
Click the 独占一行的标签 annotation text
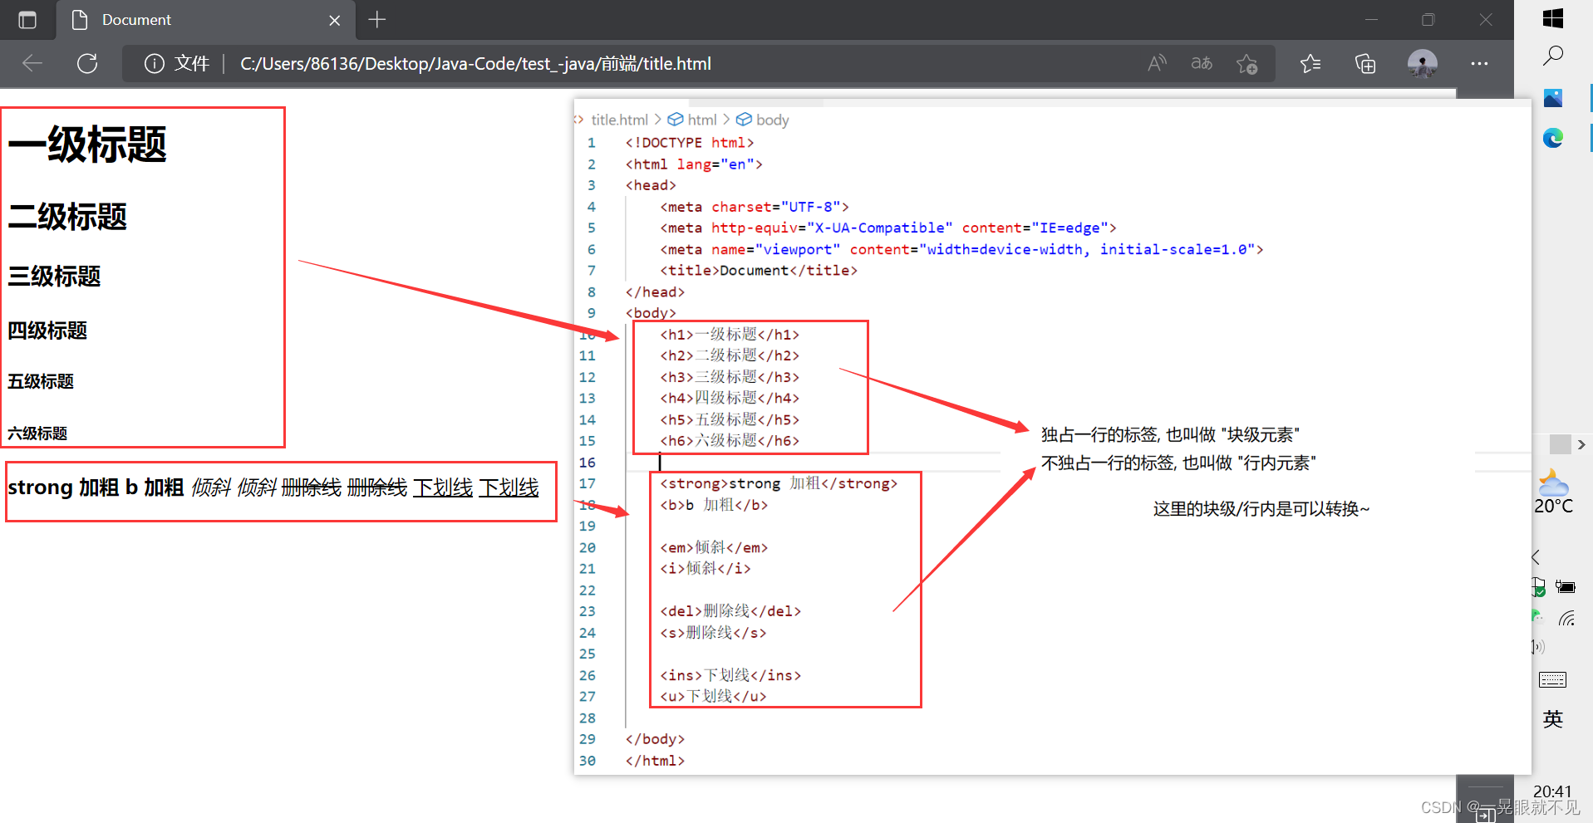coord(1170,435)
